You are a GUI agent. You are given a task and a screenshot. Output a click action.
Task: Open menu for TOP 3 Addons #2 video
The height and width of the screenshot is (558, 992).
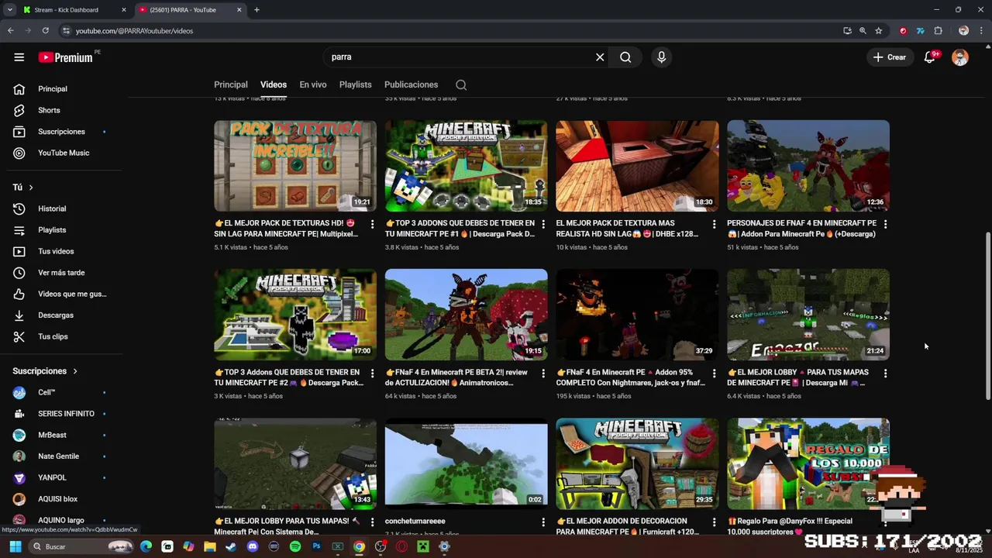(372, 374)
